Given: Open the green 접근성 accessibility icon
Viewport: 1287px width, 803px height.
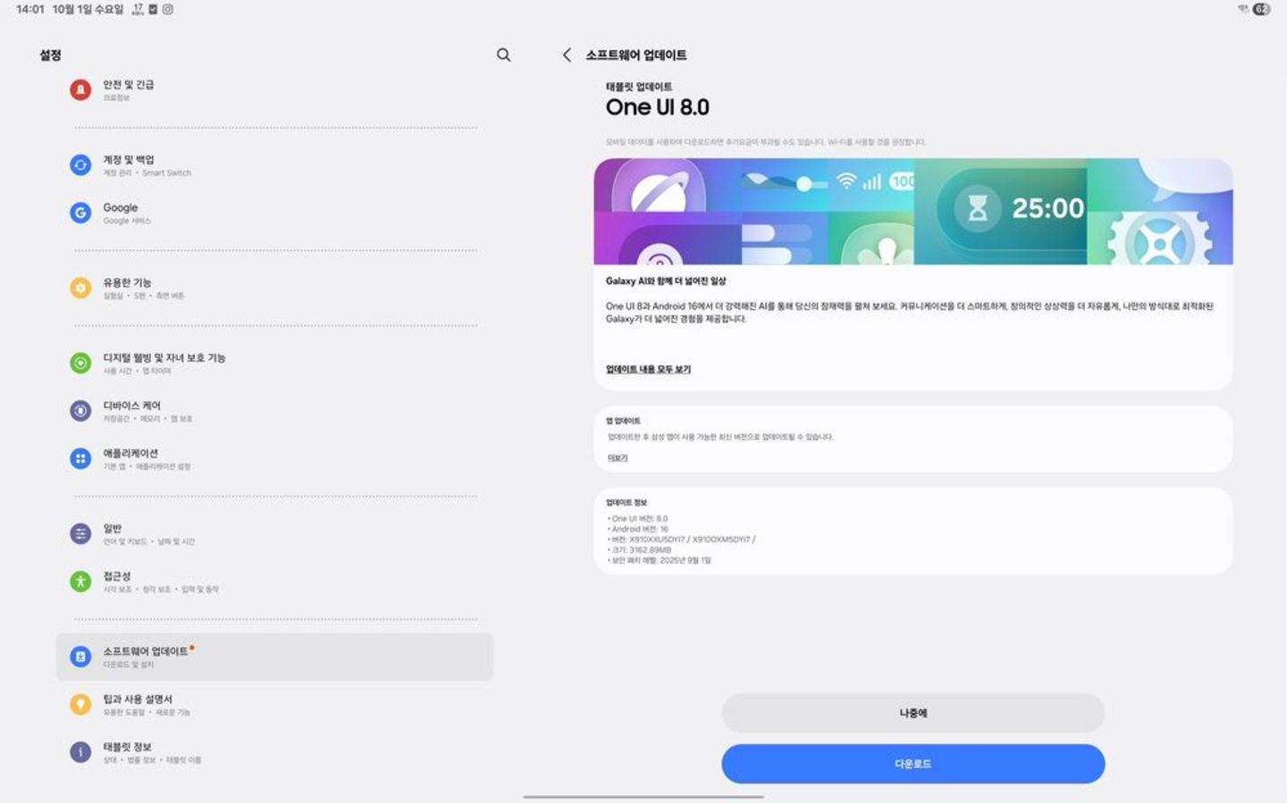Looking at the screenshot, I should tap(80, 581).
